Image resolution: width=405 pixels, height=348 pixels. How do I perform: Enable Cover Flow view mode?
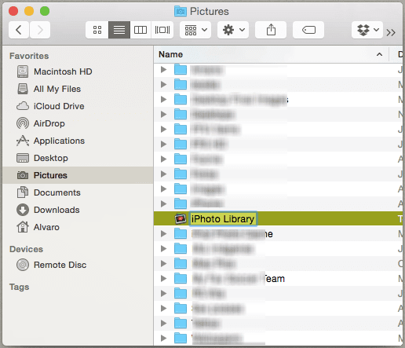tap(162, 30)
